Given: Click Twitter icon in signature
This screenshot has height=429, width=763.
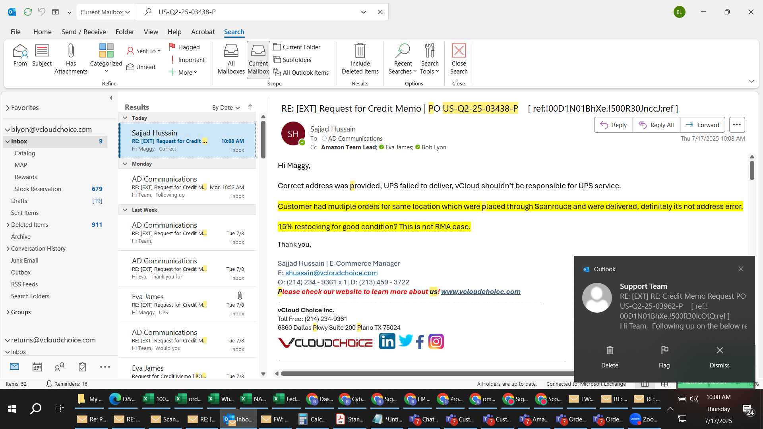Looking at the screenshot, I should pyautogui.click(x=405, y=341).
